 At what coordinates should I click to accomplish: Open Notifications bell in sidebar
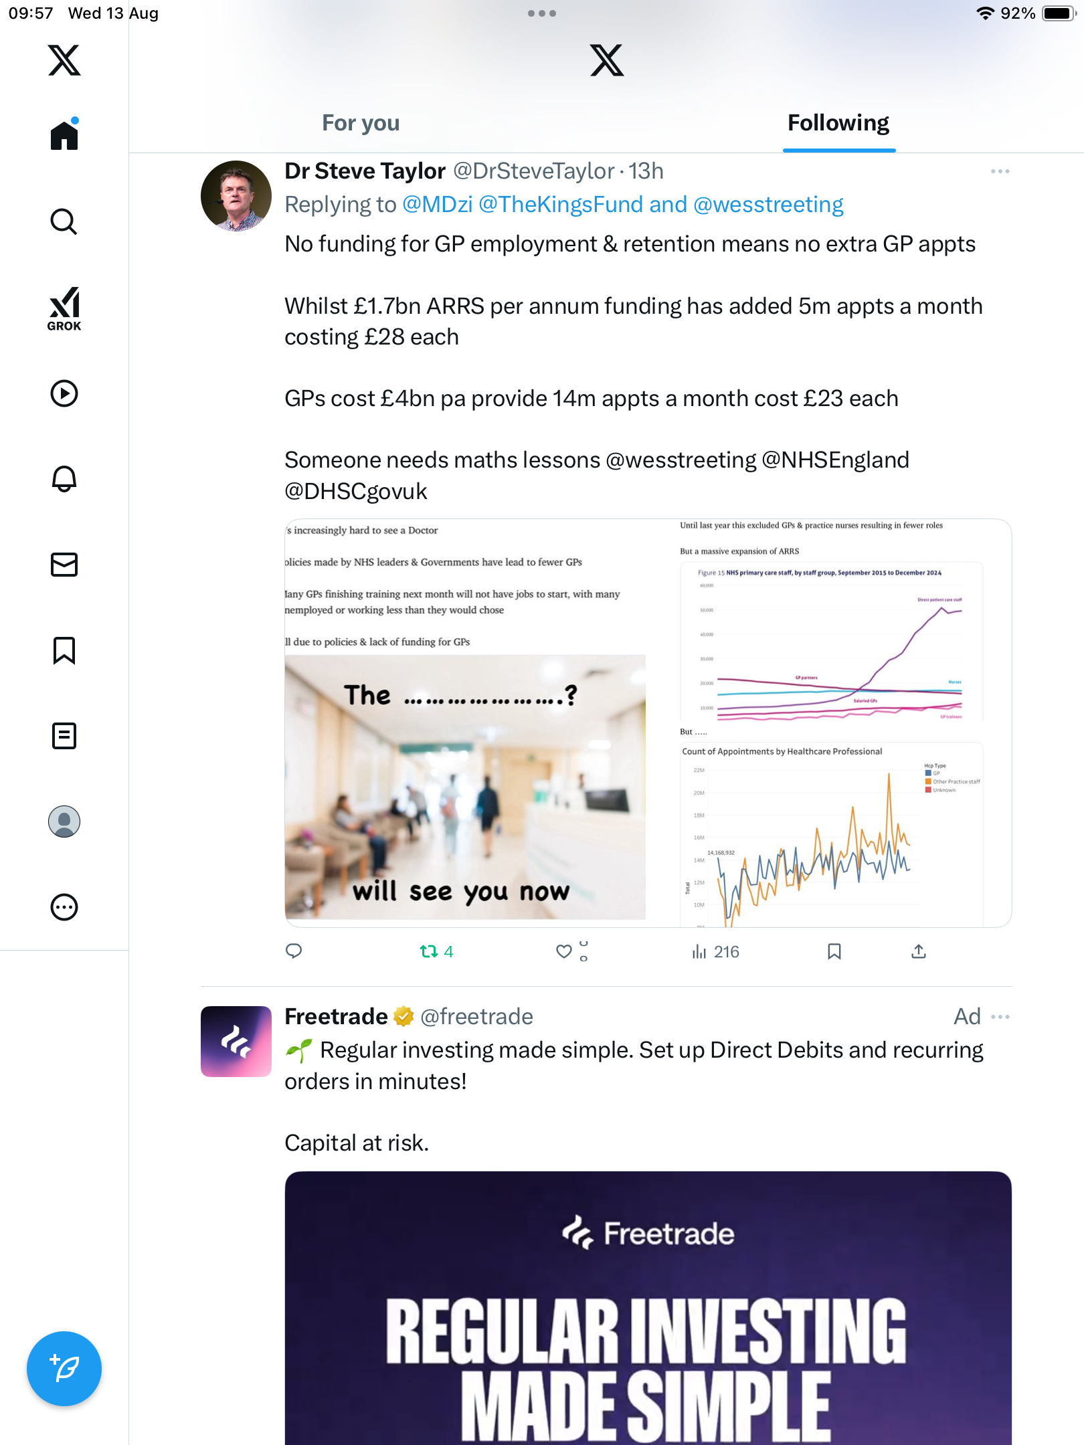(64, 479)
